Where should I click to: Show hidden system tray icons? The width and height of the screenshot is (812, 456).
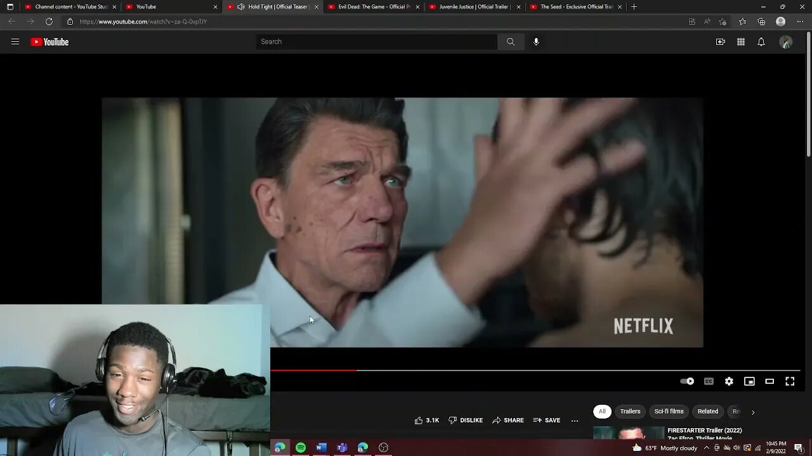(707, 448)
